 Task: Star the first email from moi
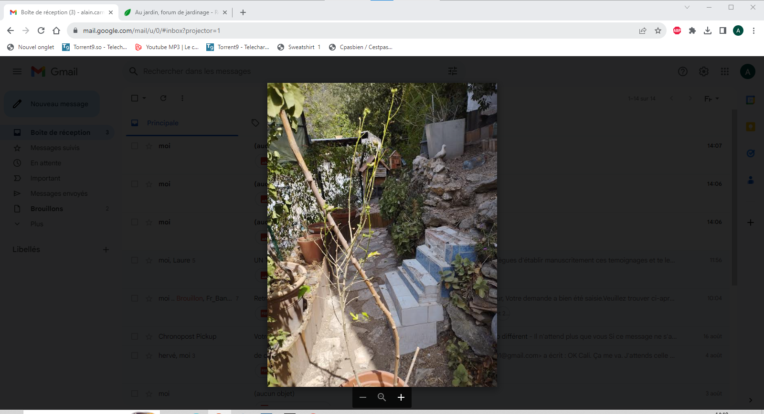(149, 146)
